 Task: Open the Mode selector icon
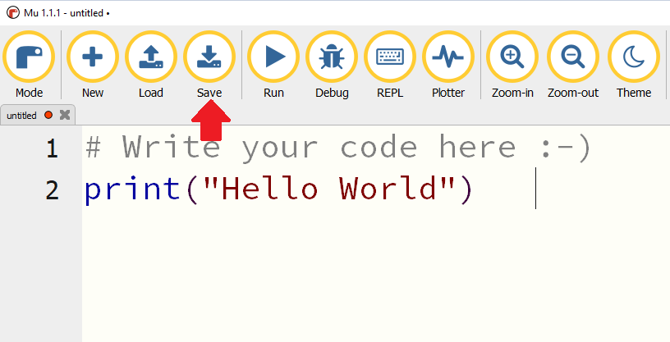29,57
